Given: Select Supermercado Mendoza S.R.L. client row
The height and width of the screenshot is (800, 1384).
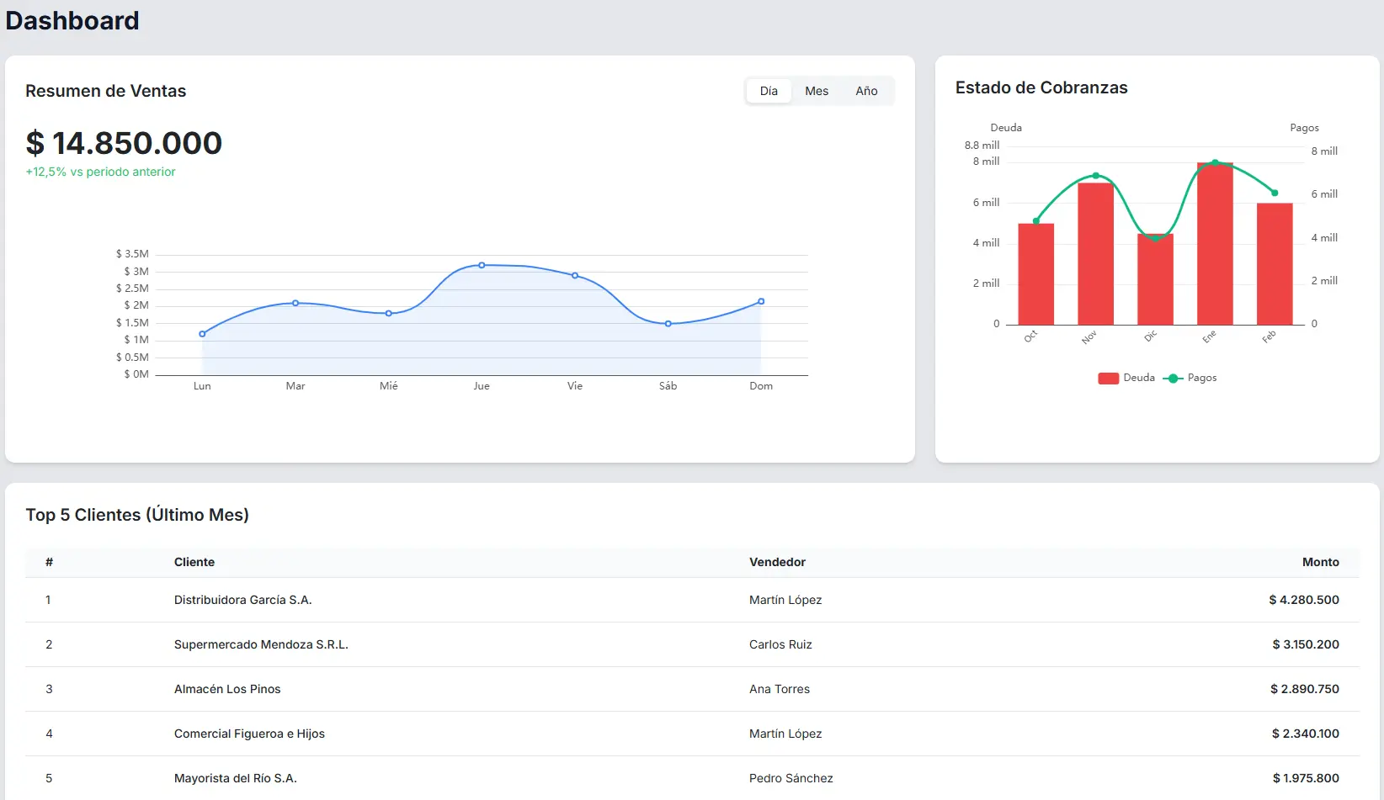Looking at the screenshot, I should click(261, 644).
